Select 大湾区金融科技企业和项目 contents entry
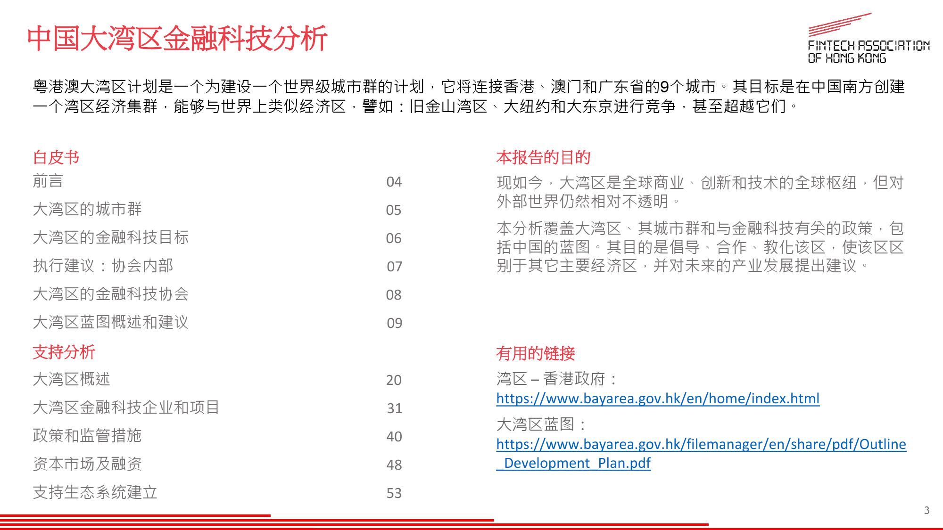Image resolution: width=943 pixels, height=530 pixels. [x=126, y=408]
